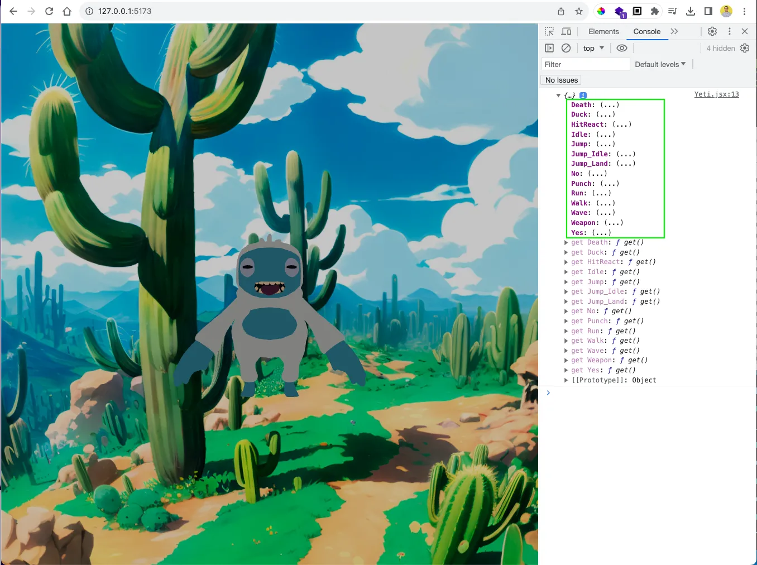757x565 pixels.
Task: Invoke the Weapon property getter (...)
Action: (x=614, y=223)
